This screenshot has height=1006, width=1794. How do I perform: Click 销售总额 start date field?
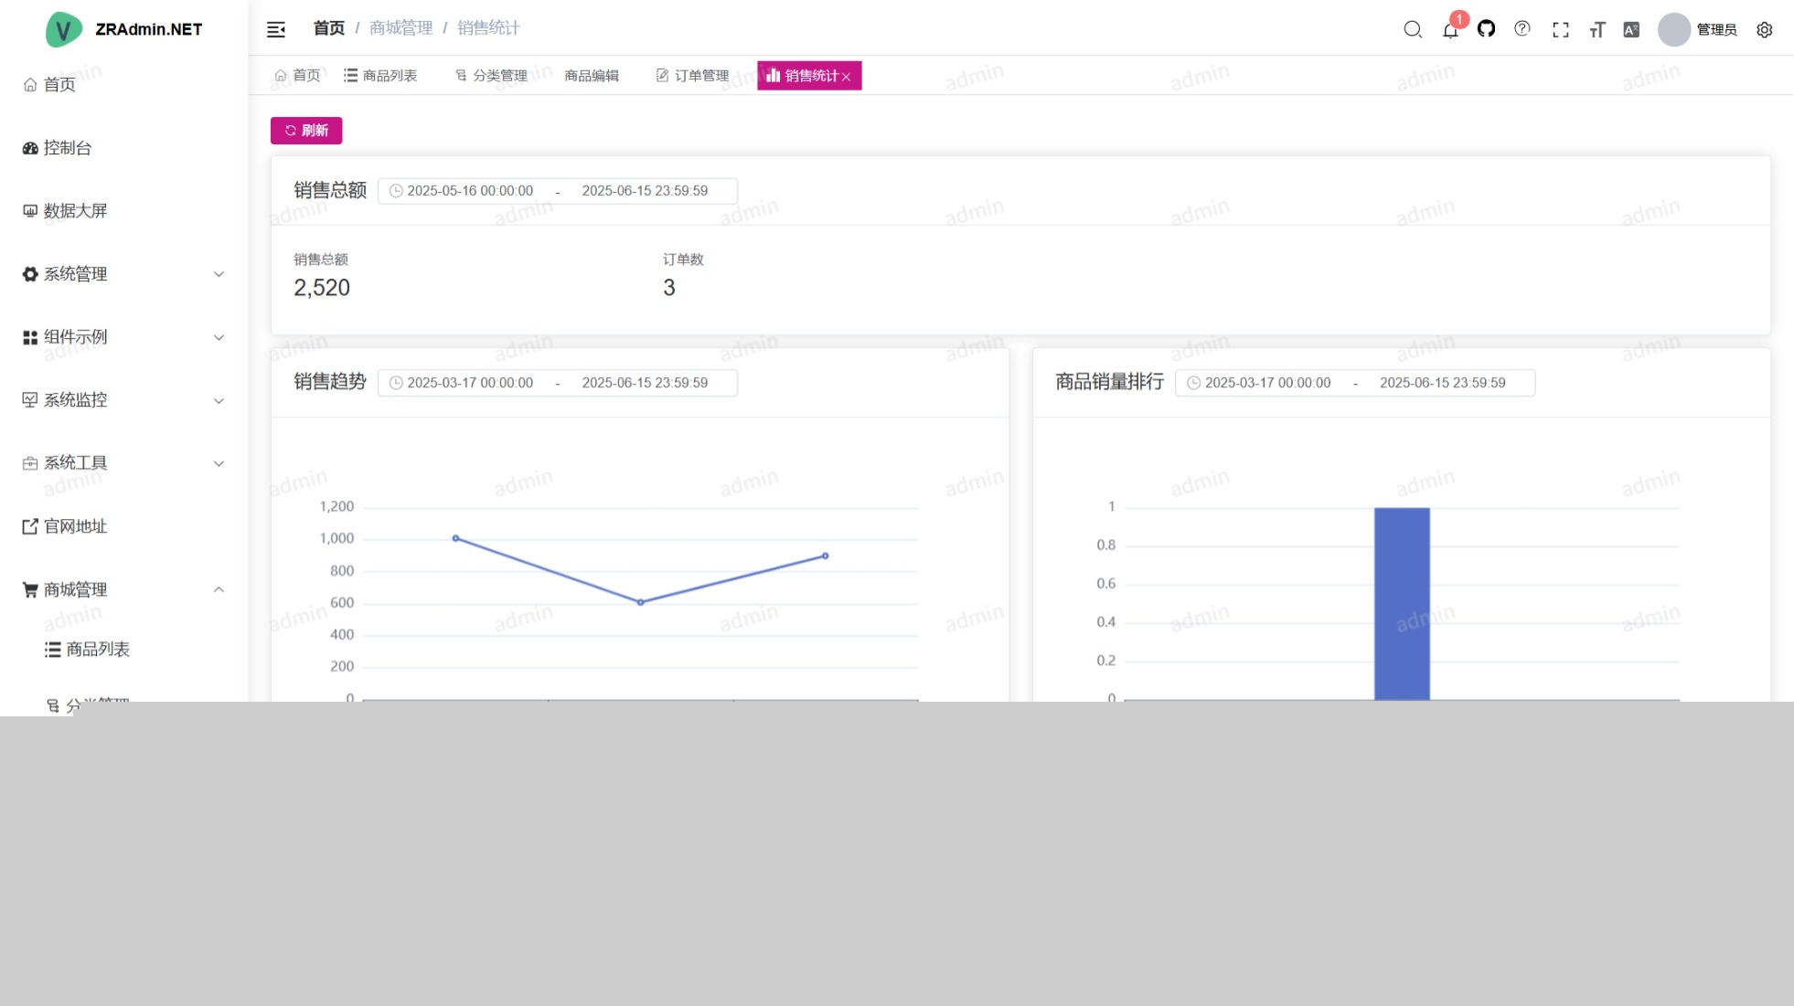click(x=470, y=191)
